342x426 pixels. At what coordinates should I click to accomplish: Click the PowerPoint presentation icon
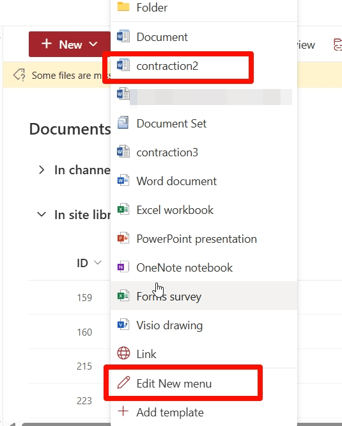pos(123,238)
